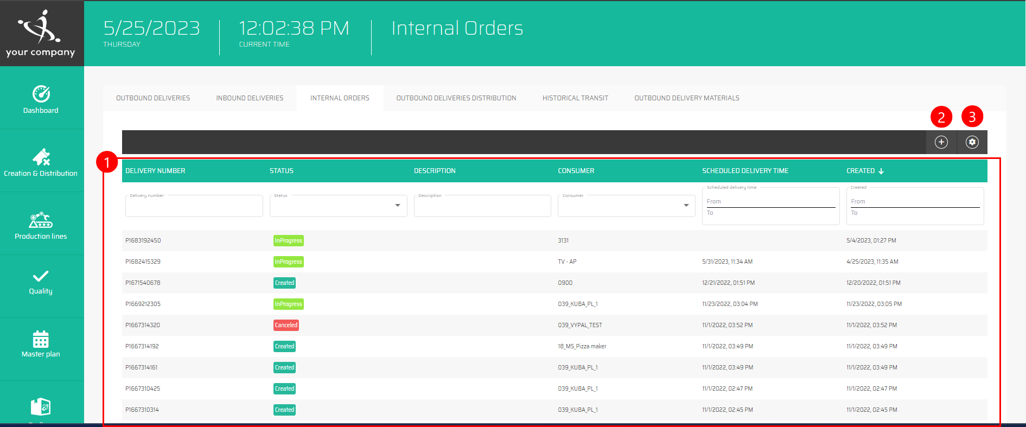Click the Description filter input
The height and width of the screenshot is (427, 1026).
(x=482, y=207)
